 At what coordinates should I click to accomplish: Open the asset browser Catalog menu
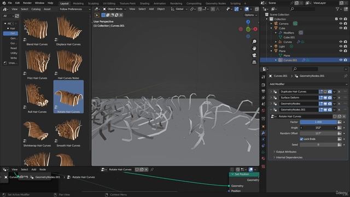click(36, 9)
